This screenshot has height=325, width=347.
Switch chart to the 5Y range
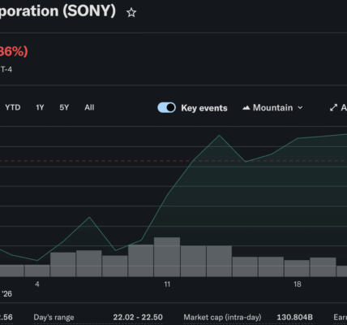point(64,107)
